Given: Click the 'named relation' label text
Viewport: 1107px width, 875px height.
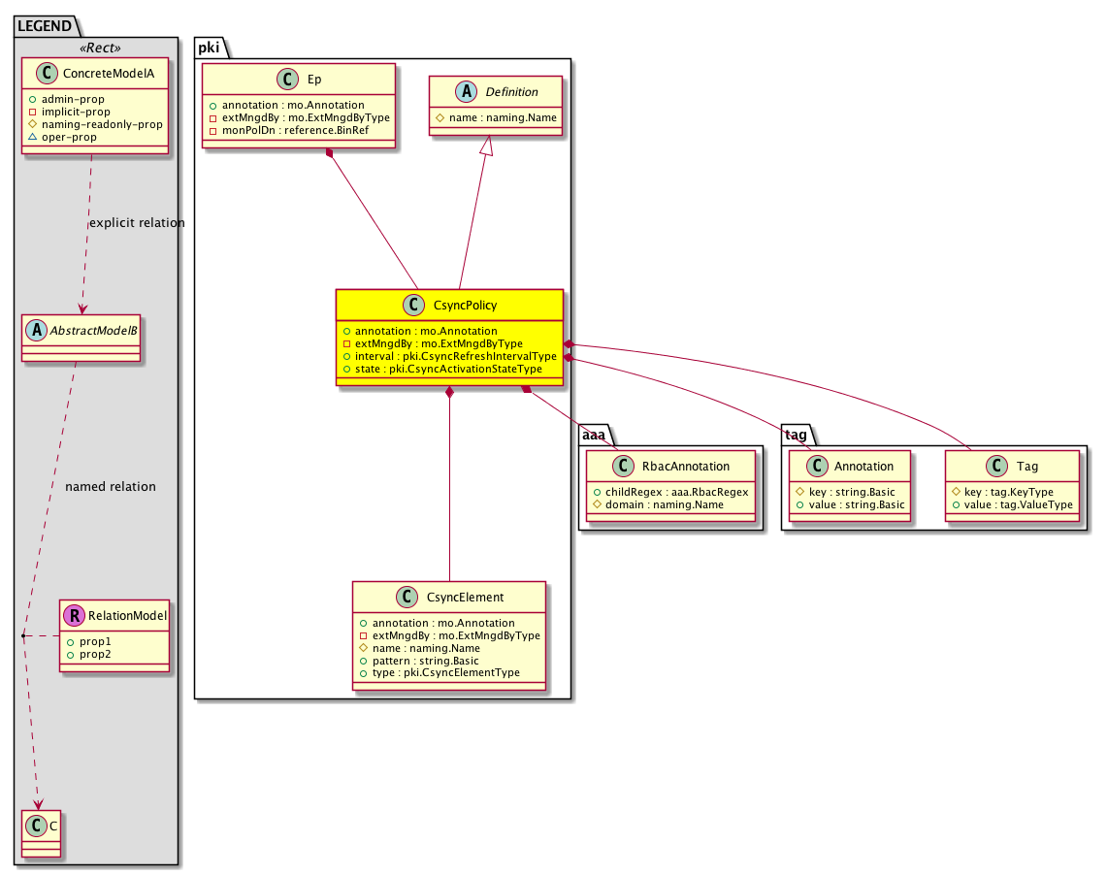Looking at the screenshot, I should [110, 487].
